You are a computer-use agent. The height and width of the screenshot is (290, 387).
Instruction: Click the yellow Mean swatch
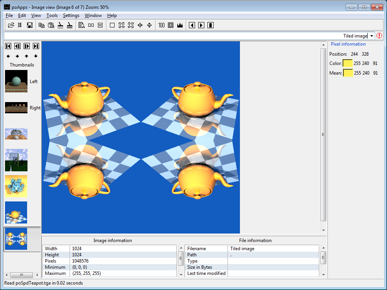[348, 73]
